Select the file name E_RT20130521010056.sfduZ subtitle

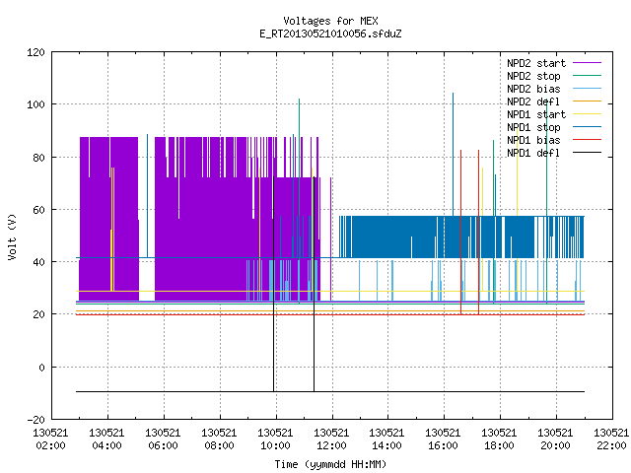coord(330,34)
